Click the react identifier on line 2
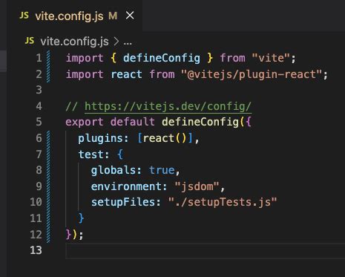This screenshot has height=277, width=345. tap(126, 74)
